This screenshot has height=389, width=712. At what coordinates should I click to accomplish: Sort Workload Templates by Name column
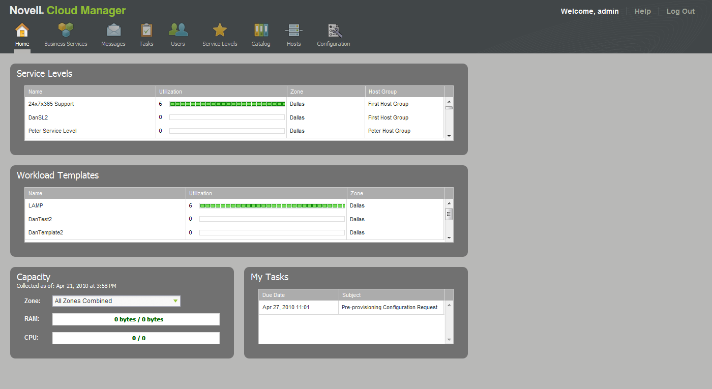[105, 193]
